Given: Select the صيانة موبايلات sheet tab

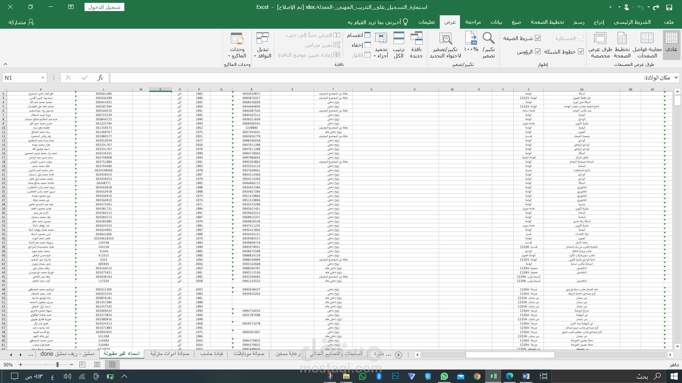Looking at the screenshot, I should 249,354.
